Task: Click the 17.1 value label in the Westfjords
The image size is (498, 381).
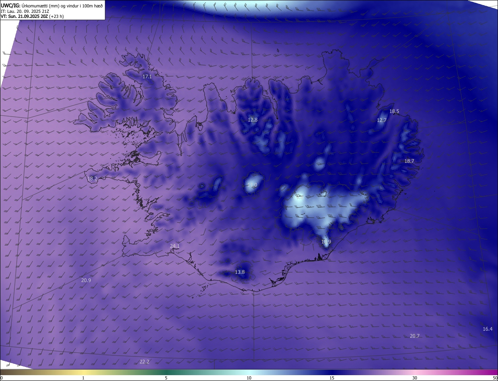Action: click(x=147, y=77)
